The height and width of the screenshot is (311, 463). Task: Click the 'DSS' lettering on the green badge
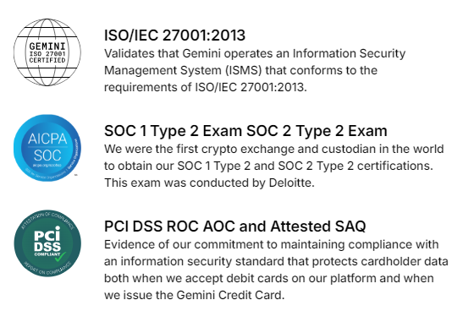pos(47,247)
